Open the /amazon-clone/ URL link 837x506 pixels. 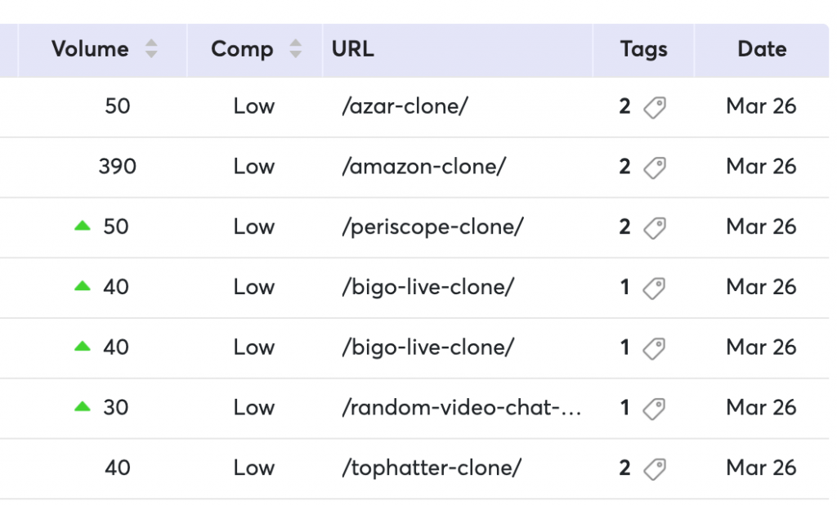click(x=424, y=167)
